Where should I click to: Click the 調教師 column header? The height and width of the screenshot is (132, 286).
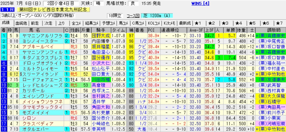click(270, 30)
